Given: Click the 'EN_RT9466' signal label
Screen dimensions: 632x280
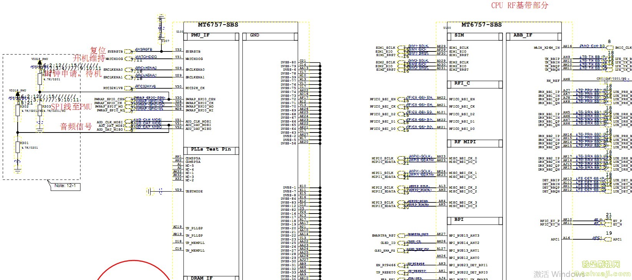Looking at the screenshot, I should [386, 265].
